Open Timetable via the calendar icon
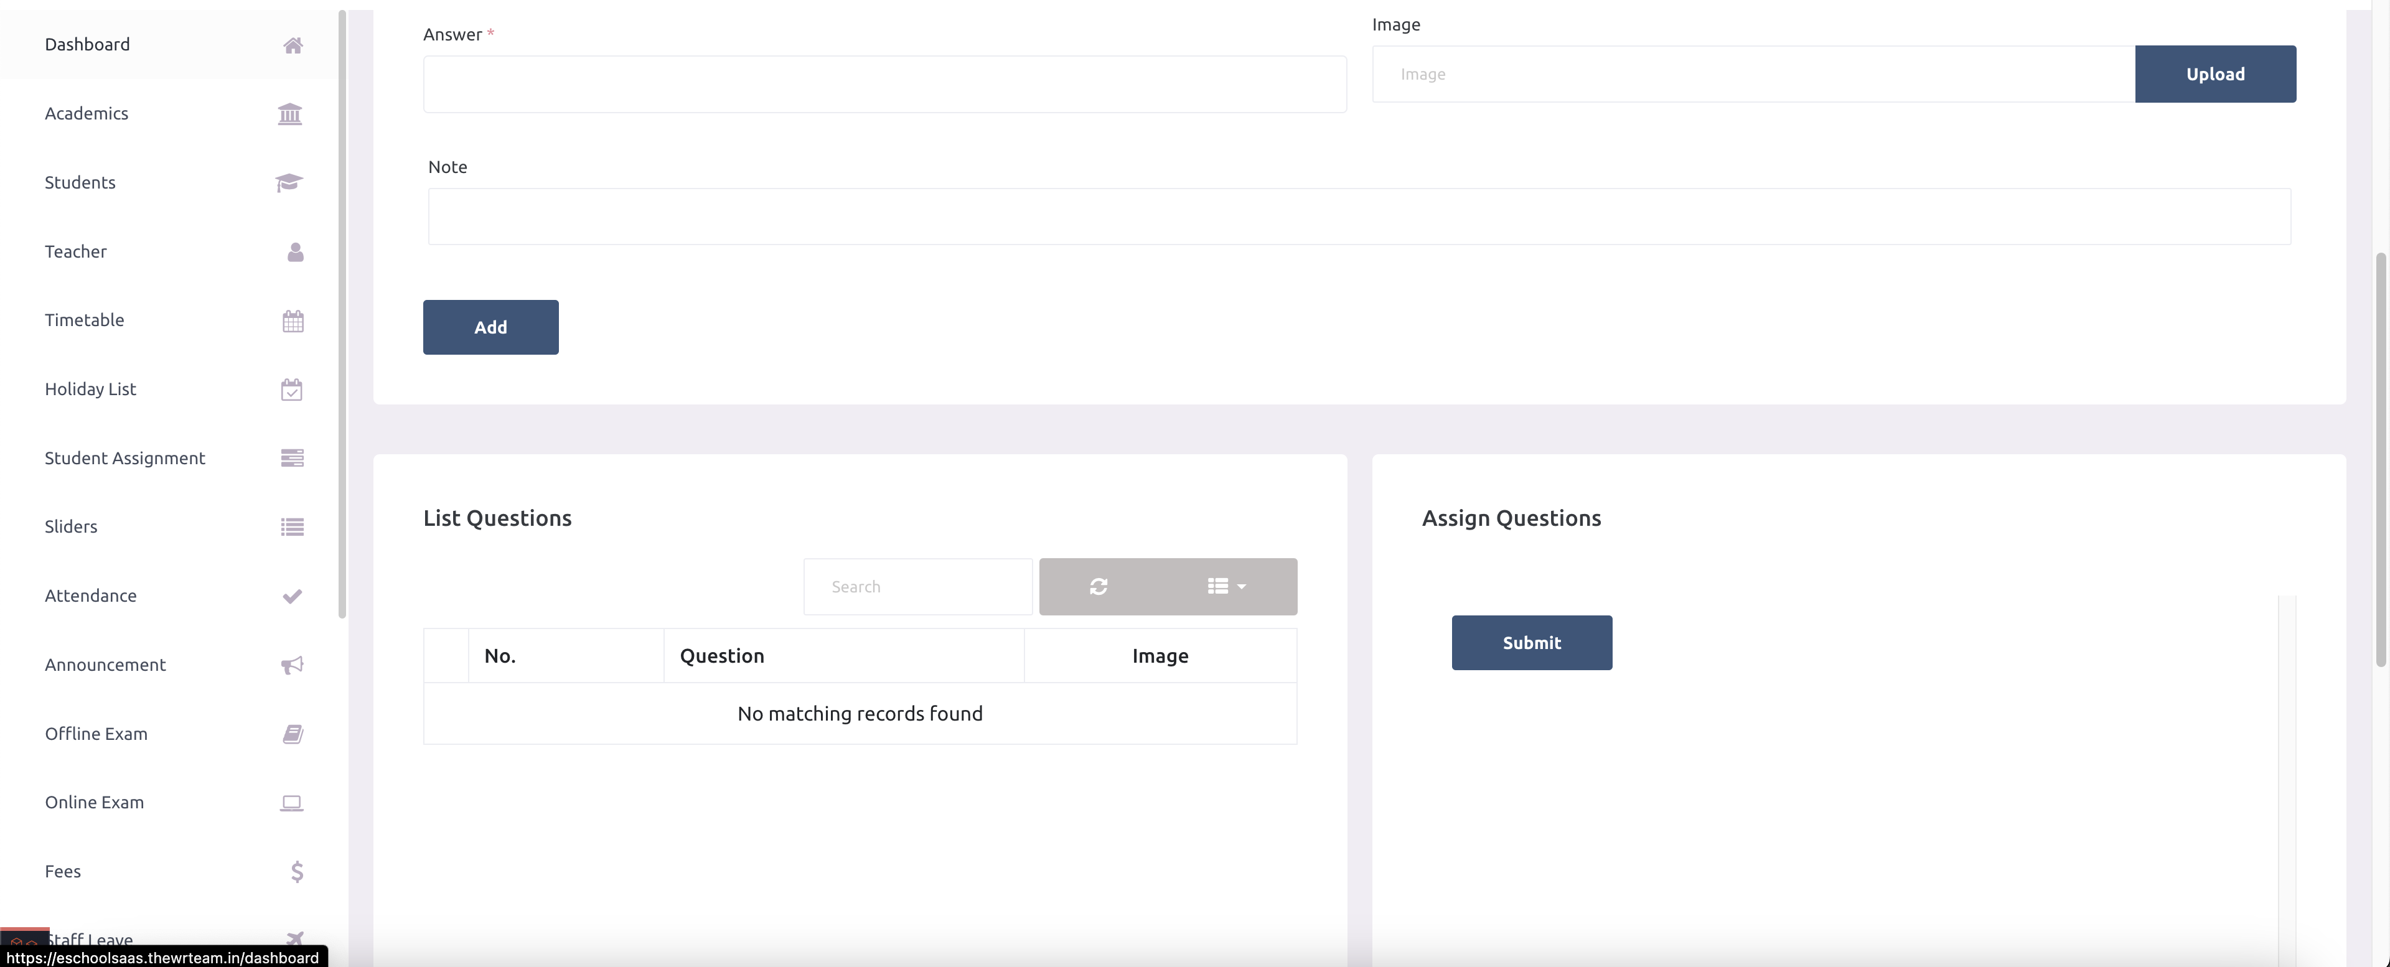Image resolution: width=2390 pixels, height=967 pixels. (291, 320)
